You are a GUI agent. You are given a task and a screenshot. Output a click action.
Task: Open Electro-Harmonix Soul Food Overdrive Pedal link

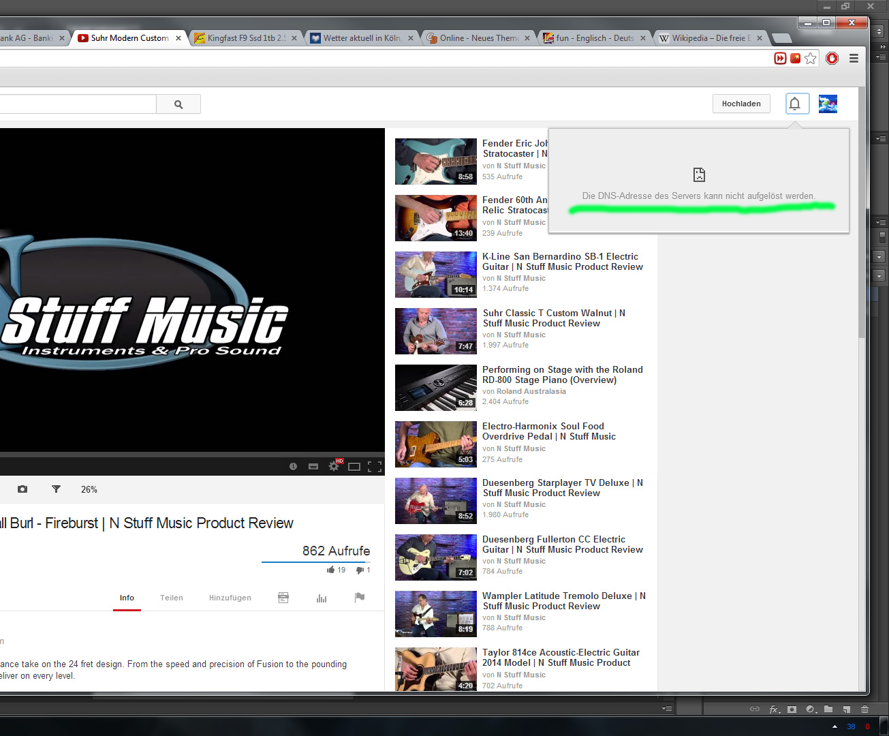[x=549, y=431]
